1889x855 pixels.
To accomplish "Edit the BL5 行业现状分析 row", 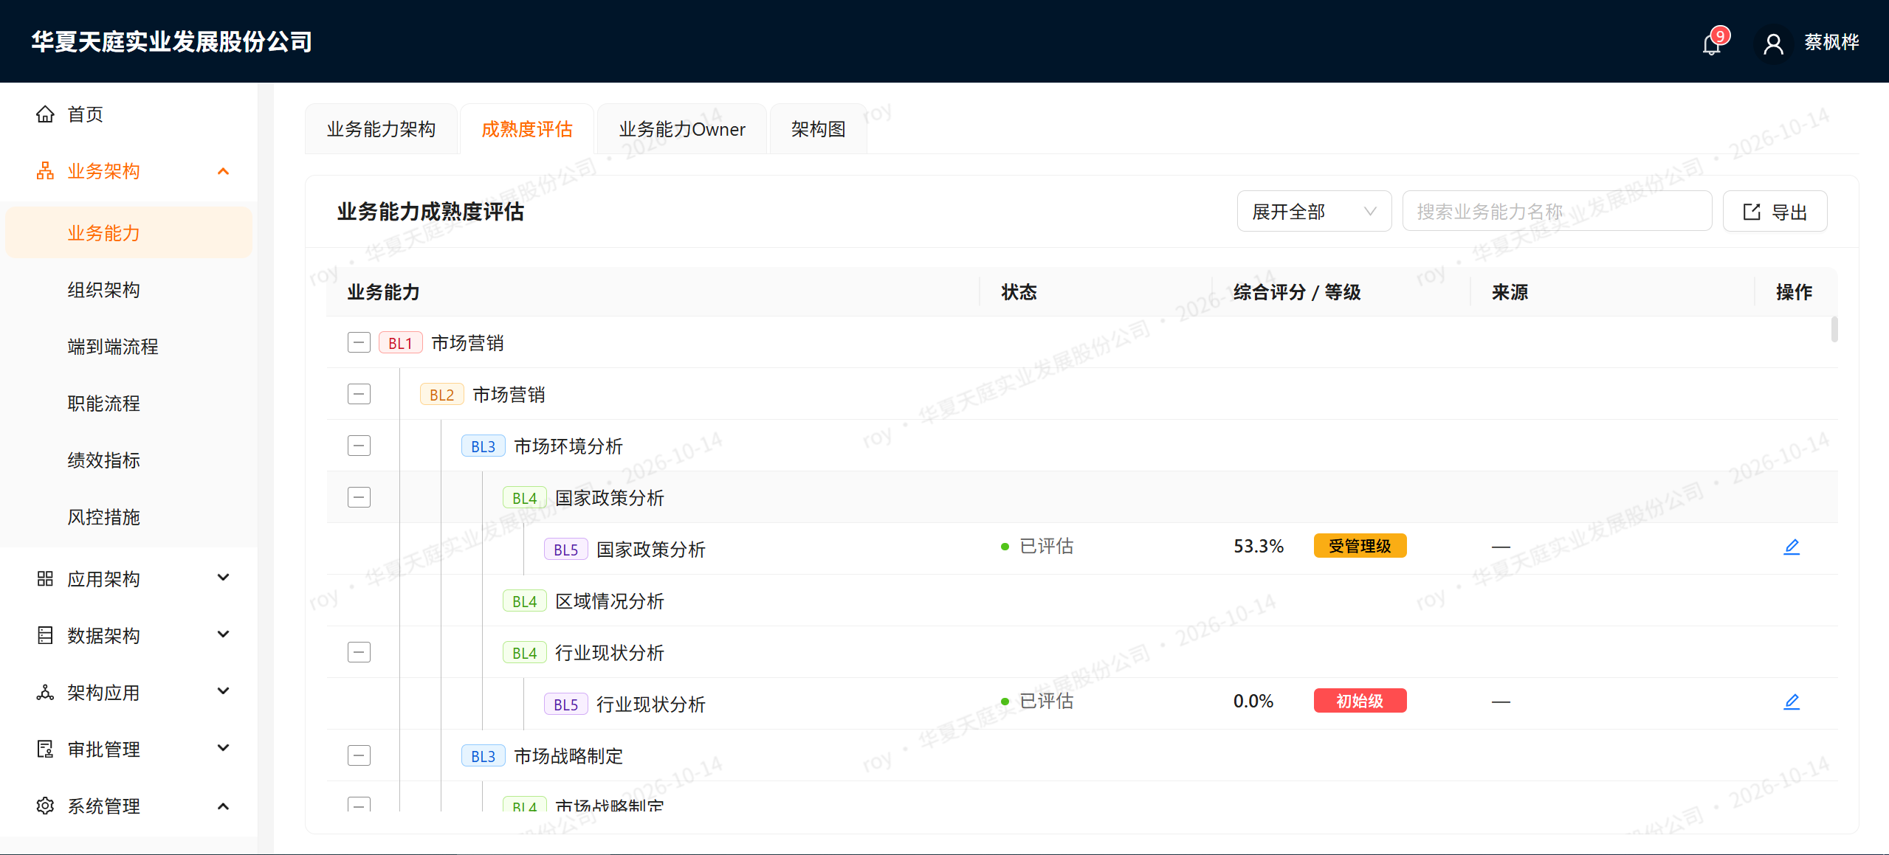I will 1792,702.
